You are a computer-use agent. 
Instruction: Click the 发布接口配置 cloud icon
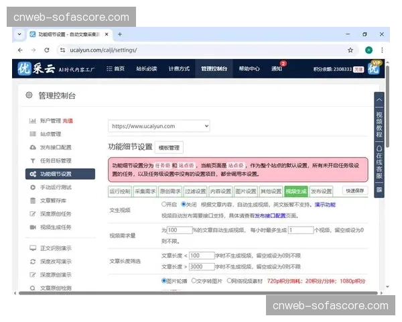tap(33, 148)
